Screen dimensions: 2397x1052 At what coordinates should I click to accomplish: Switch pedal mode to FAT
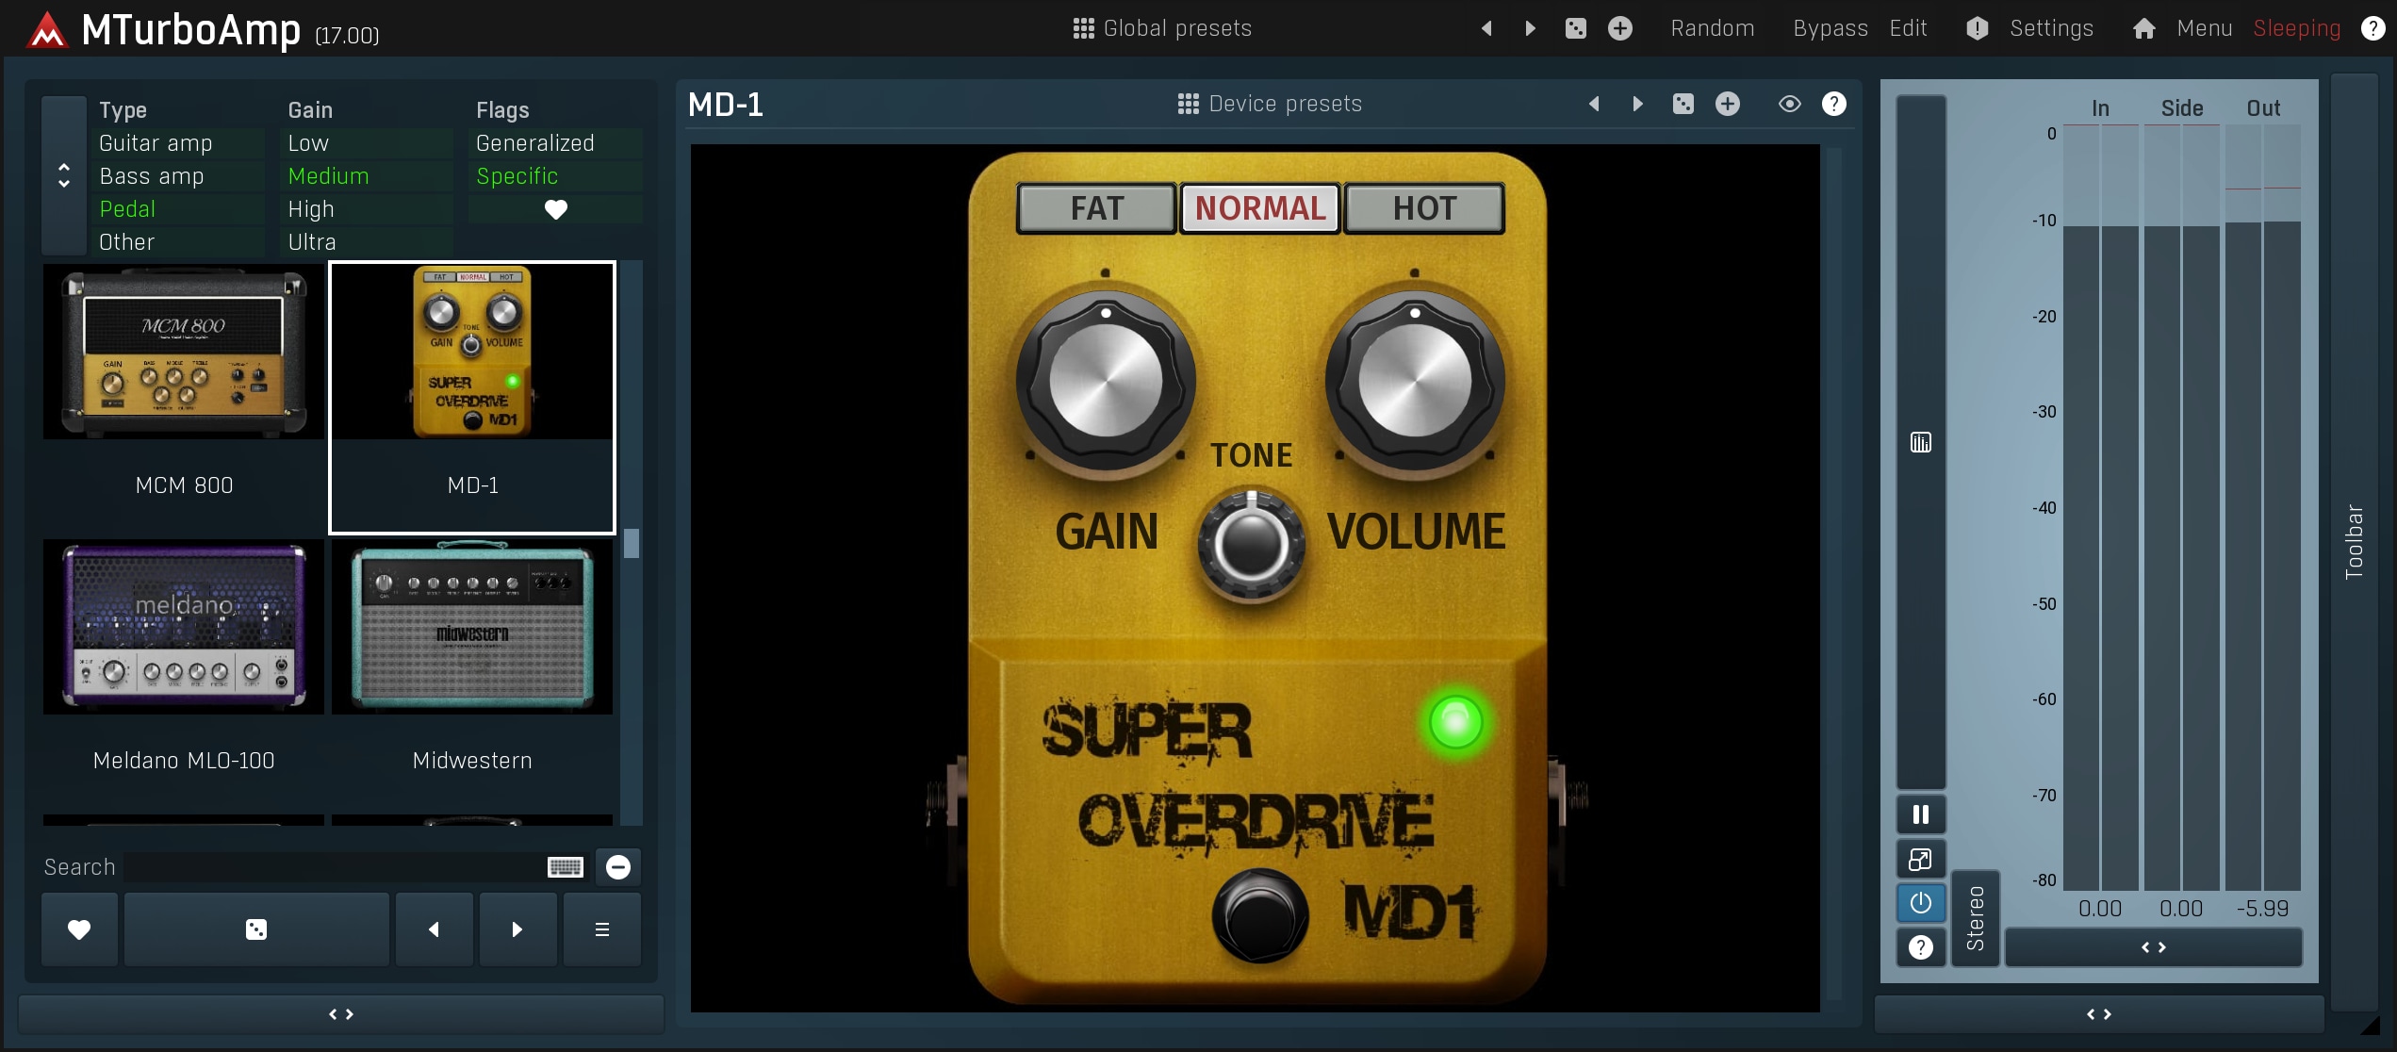click(1096, 208)
